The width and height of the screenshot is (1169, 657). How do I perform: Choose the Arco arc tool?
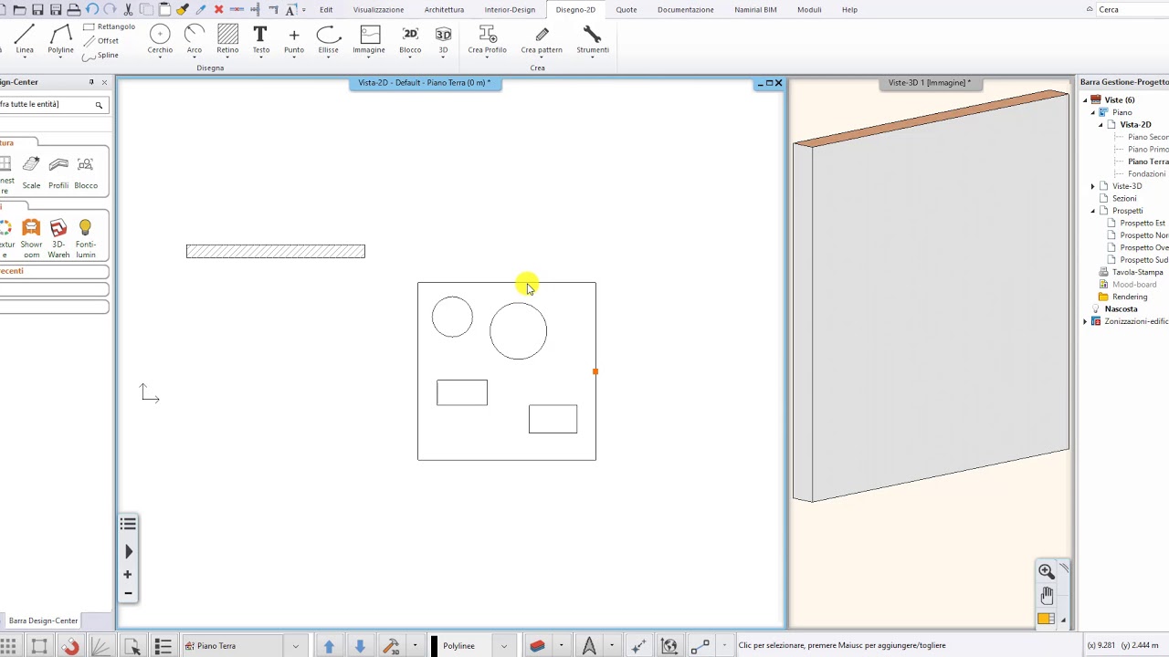[x=195, y=39]
